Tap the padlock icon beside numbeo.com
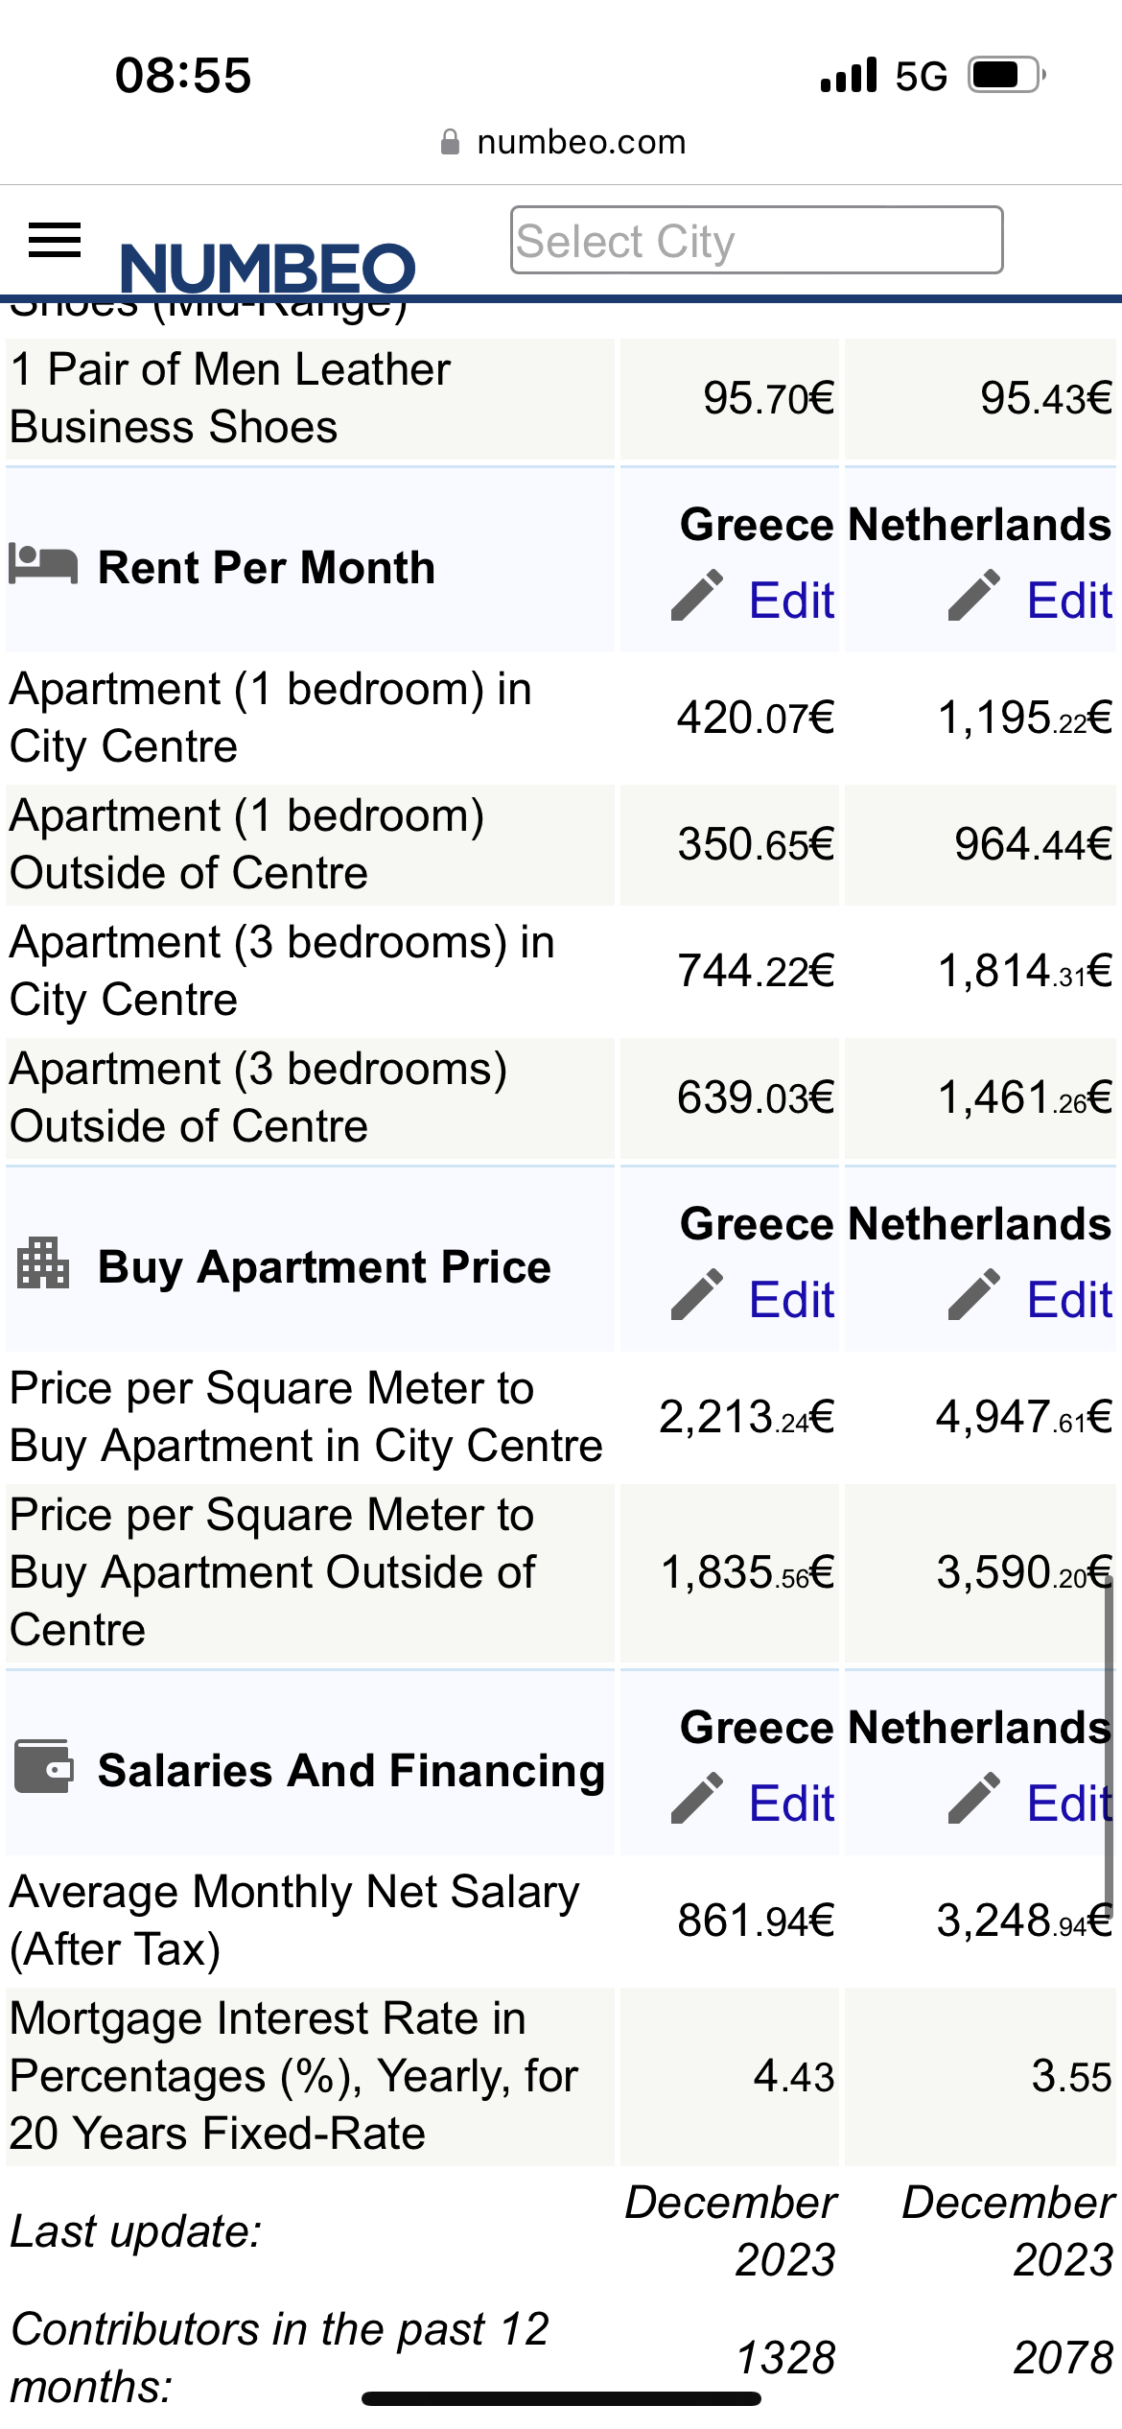The width and height of the screenshot is (1122, 2429). click(x=450, y=142)
